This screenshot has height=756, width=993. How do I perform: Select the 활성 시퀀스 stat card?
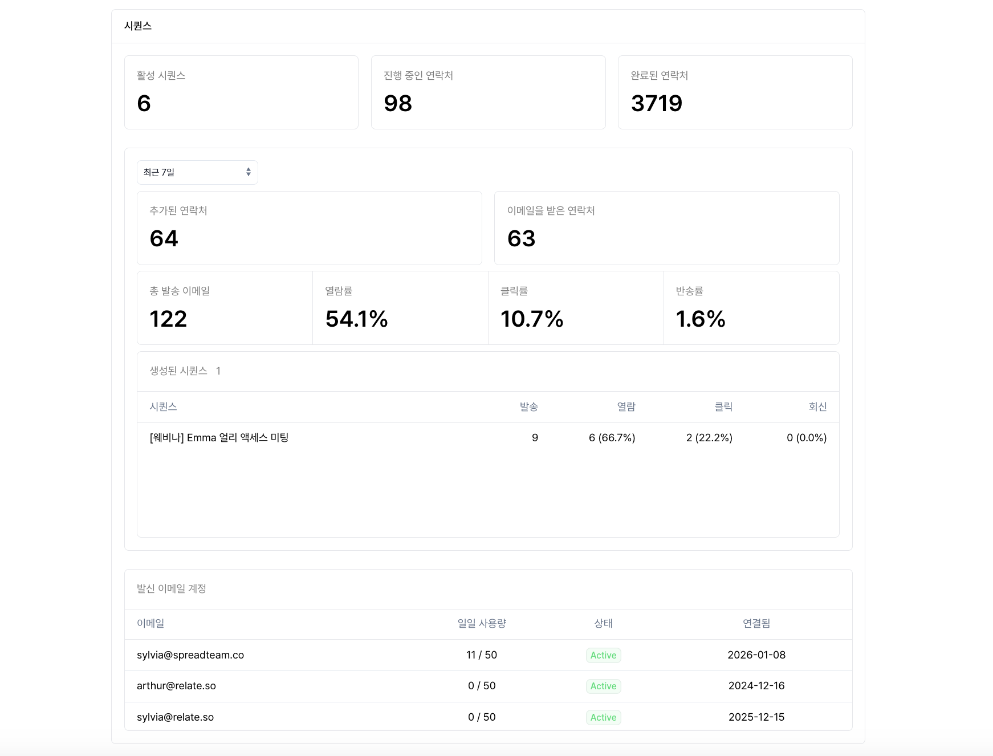pyautogui.click(x=241, y=92)
